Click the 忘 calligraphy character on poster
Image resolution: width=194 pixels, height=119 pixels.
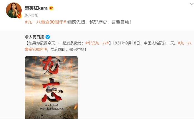tap(52, 90)
